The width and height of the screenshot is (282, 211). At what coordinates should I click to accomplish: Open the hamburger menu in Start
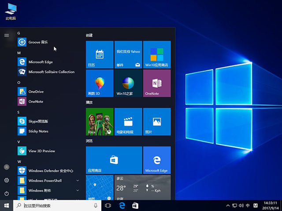click(x=7, y=35)
